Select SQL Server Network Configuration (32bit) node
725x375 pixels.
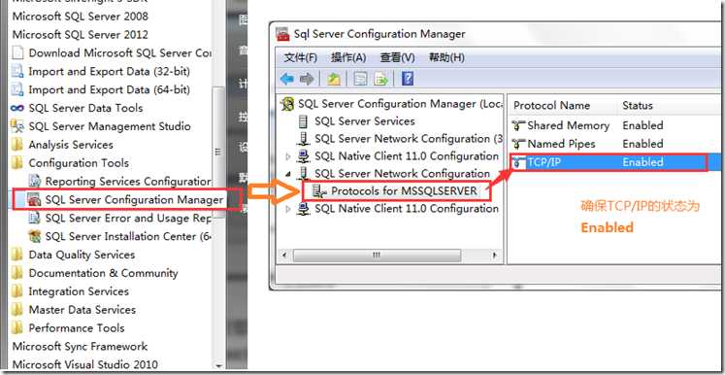pos(409,139)
